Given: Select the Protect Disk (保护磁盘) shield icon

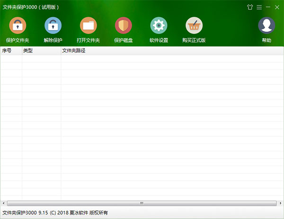Looking at the screenshot, I should 124,25.
